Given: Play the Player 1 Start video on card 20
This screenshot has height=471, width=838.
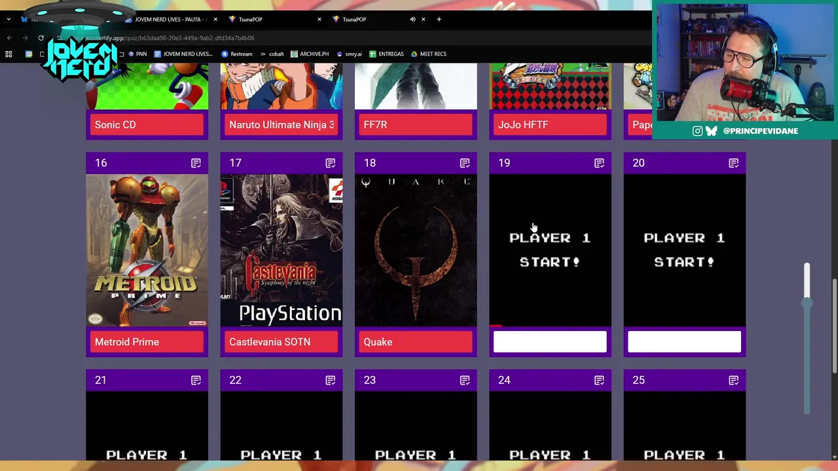Looking at the screenshot, I should pos(684,250).
